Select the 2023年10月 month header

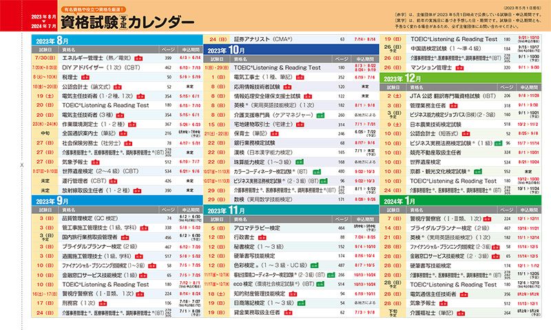(291, 49)
